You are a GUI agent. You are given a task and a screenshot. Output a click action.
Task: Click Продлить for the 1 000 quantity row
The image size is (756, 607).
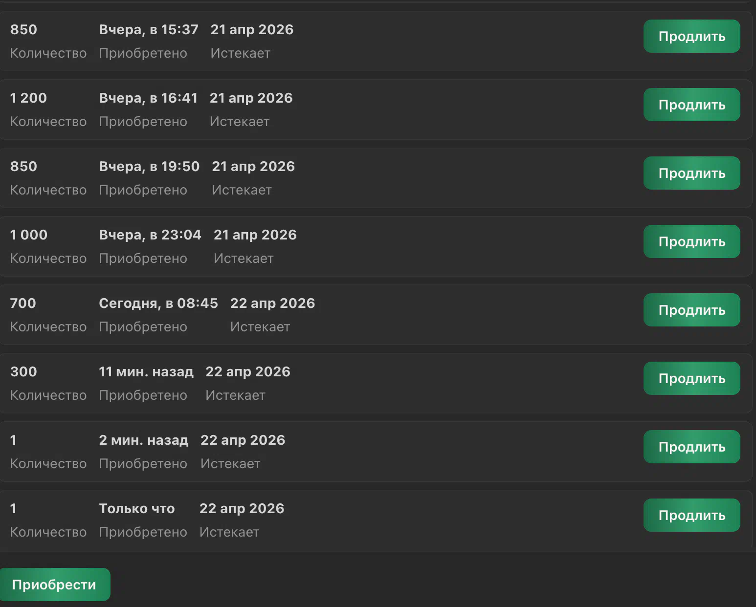click(691, 241)
